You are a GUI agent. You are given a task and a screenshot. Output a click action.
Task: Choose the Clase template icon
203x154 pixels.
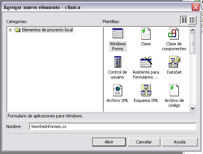pos(146,34)
